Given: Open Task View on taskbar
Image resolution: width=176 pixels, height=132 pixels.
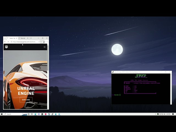Looking at the screenshot, I should point(32,114).
